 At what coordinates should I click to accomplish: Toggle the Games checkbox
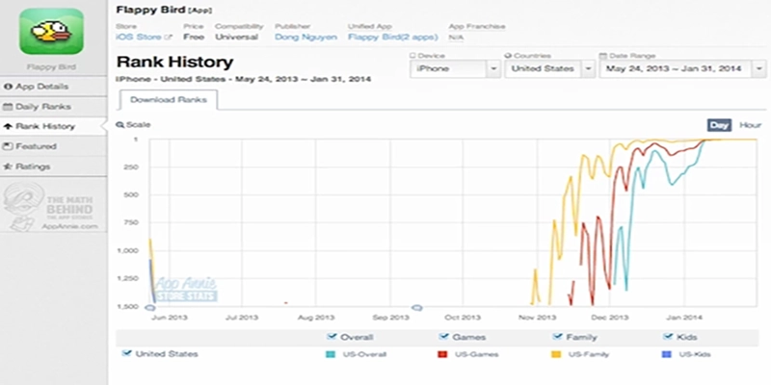[x=444, y=336]
